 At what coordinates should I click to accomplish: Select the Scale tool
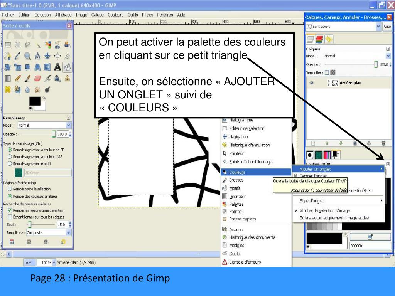(17, 67)
